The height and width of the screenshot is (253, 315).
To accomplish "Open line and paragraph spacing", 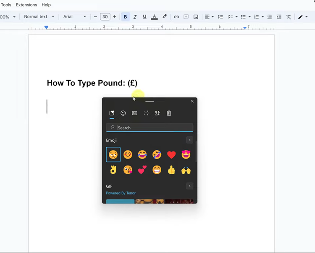I will (x=220, y=17).
